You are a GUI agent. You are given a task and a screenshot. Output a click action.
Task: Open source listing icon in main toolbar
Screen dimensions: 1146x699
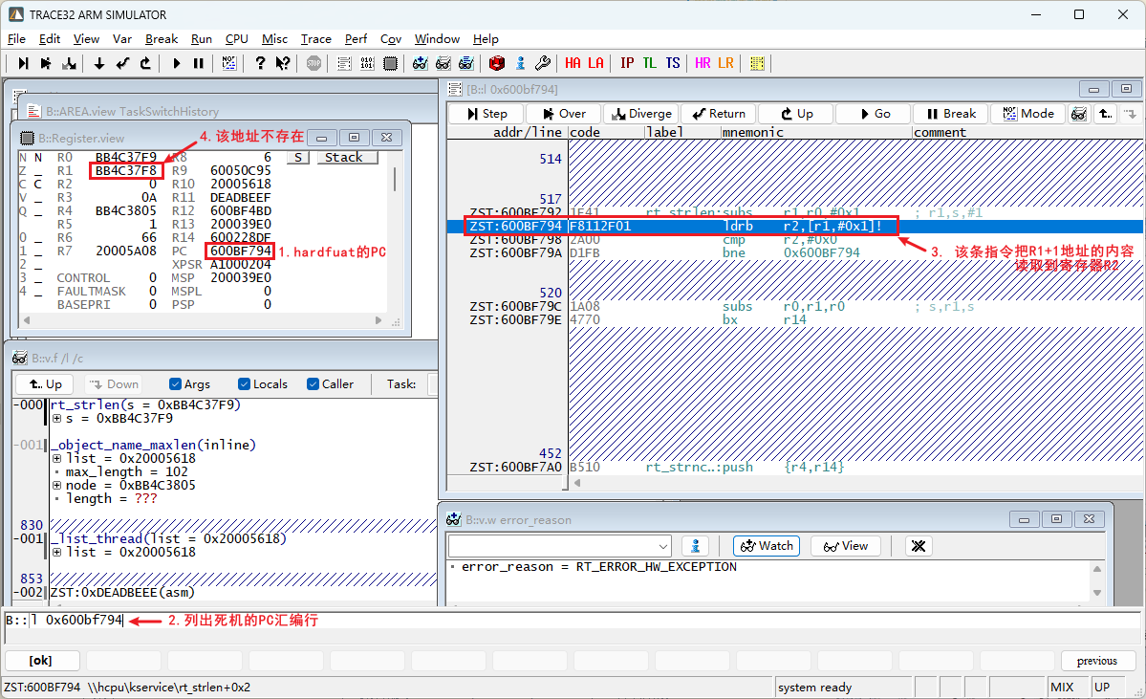point(344,64)
